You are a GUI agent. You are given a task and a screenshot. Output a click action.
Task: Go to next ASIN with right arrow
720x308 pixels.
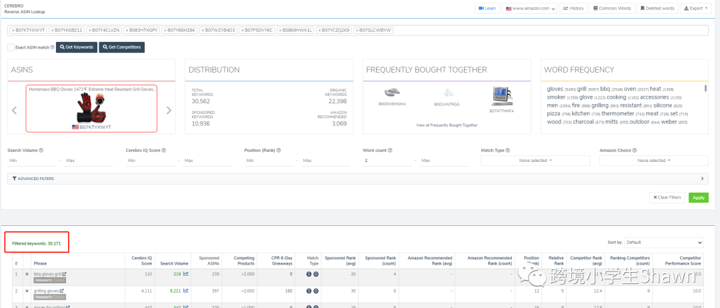pyautogui.click(x=169, y=110)
